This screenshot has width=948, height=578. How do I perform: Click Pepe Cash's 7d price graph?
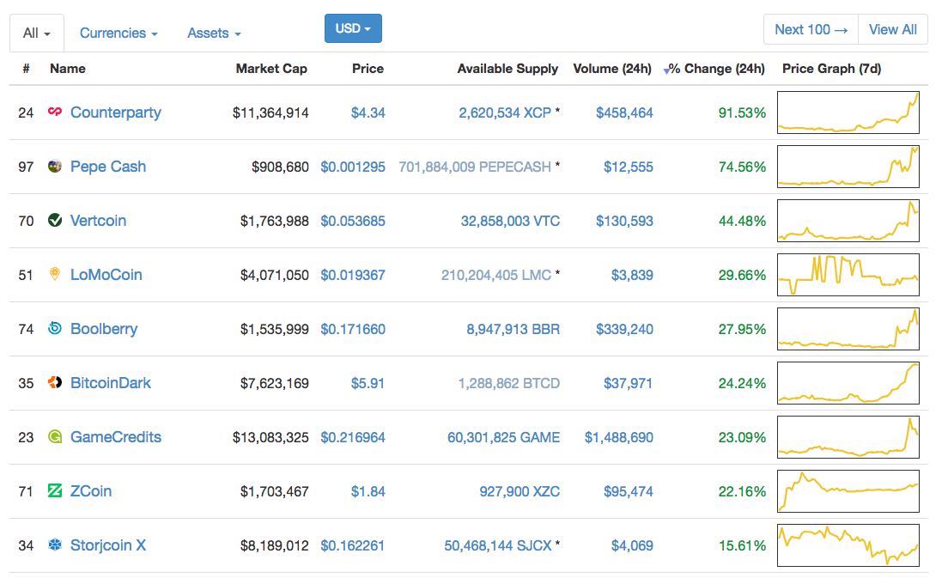coord(848,167)
